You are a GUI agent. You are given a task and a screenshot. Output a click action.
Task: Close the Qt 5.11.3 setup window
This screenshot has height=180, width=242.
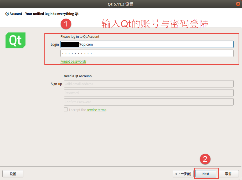[238, 4]
